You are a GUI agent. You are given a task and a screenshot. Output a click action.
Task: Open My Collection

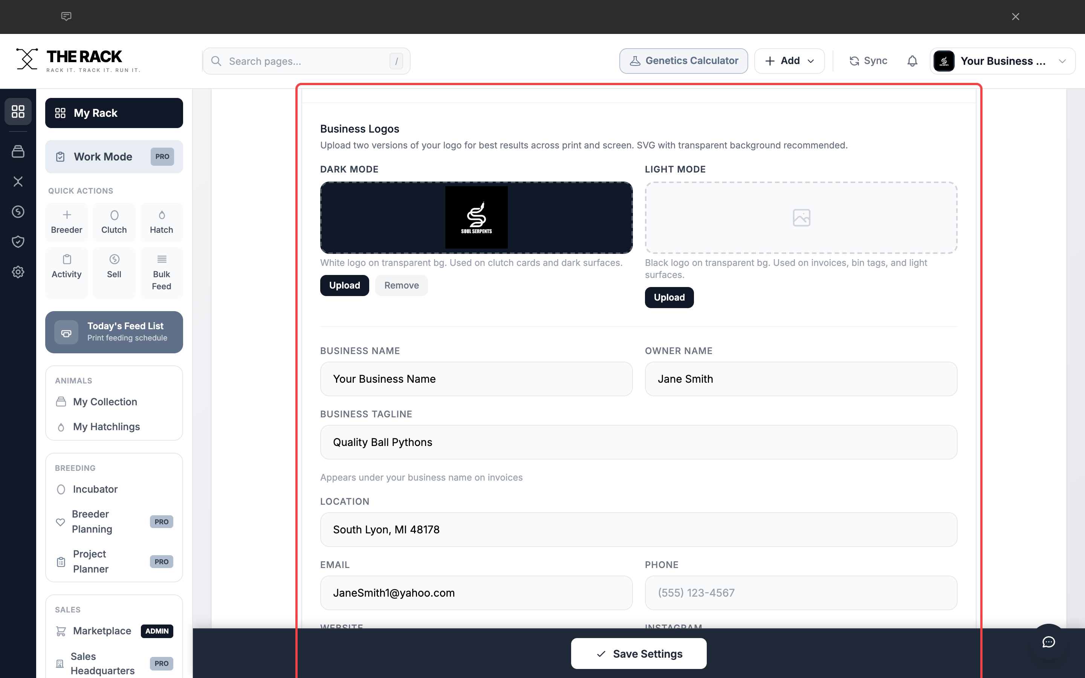(x=114, y=402)
